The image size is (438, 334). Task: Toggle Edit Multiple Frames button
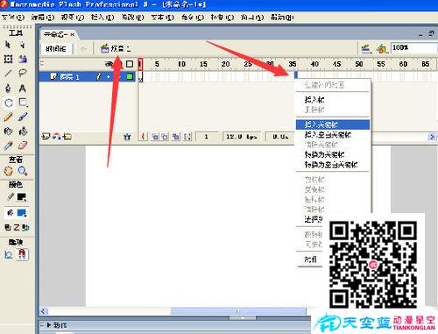coord(176,137)
